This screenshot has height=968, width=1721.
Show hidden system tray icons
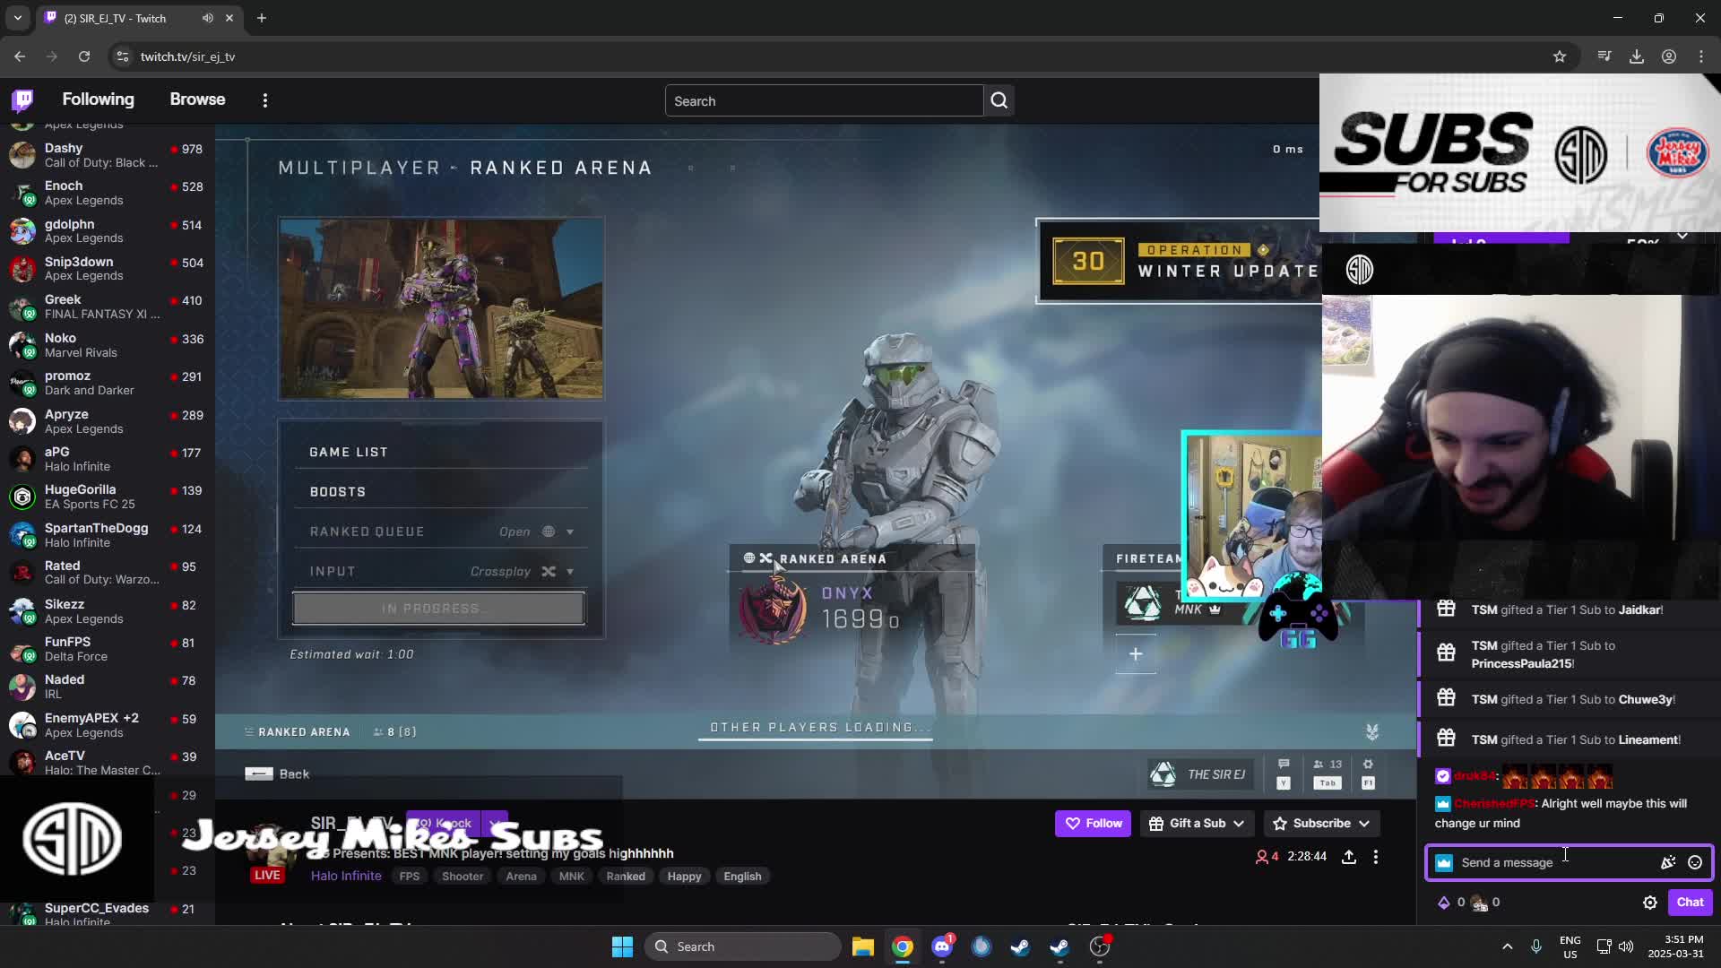coord(1507,946)
